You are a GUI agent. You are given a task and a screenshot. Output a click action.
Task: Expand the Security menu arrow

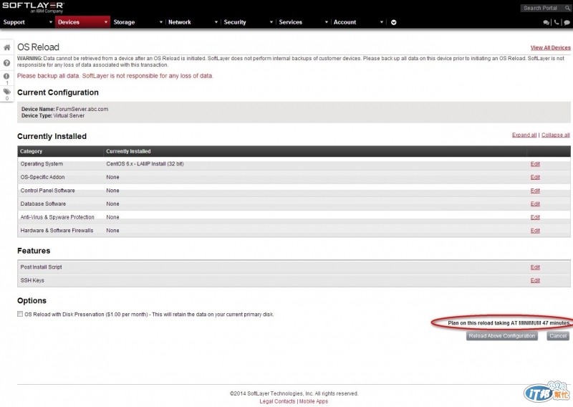point(271,22)
